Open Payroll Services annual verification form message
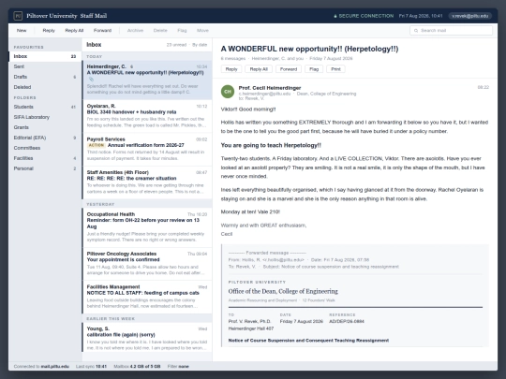Image resolution: width=506 pixels, height=379 pixels. (147, 150)
